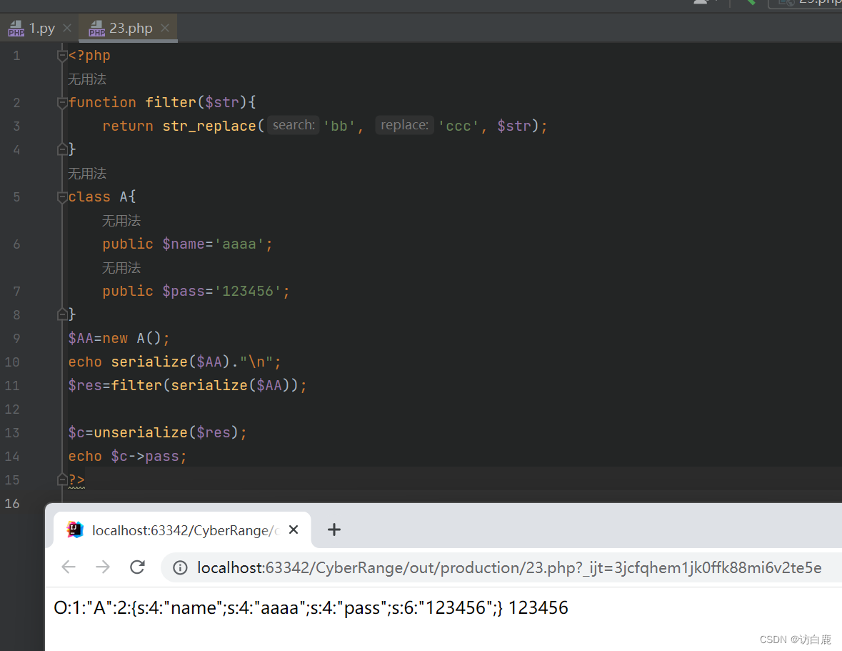Click the browser address bar URL
The height and width of the screenshot is (651, 842).
click(x=509, y=567)
